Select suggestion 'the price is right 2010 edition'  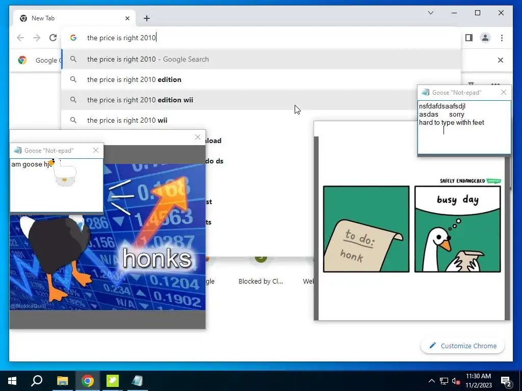coord(262,79)
